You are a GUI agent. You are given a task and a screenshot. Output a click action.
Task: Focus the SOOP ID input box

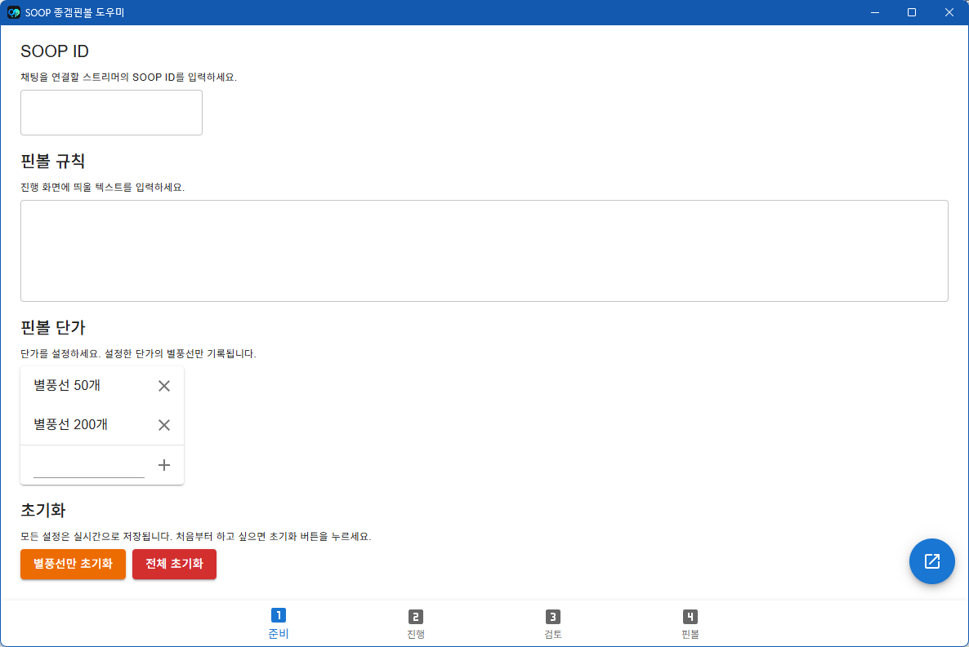coord(111,113)
